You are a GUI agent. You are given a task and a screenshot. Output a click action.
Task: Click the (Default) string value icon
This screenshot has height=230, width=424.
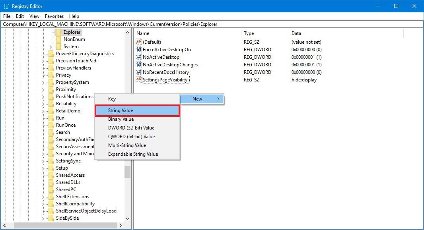[x=139, y=42]
